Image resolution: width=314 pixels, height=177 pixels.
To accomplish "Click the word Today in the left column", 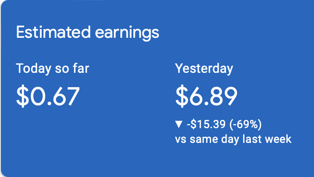I will [x=33, y=69].
